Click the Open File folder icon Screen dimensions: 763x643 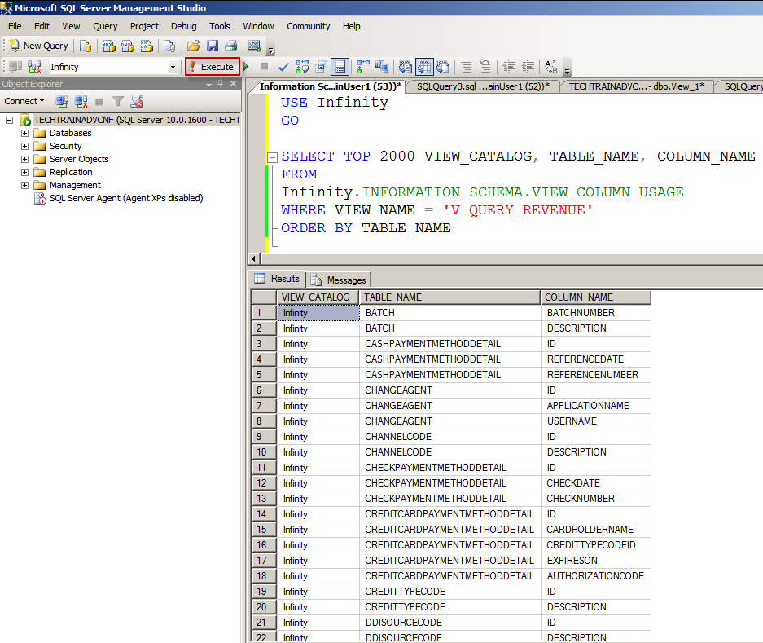[194, 46]
